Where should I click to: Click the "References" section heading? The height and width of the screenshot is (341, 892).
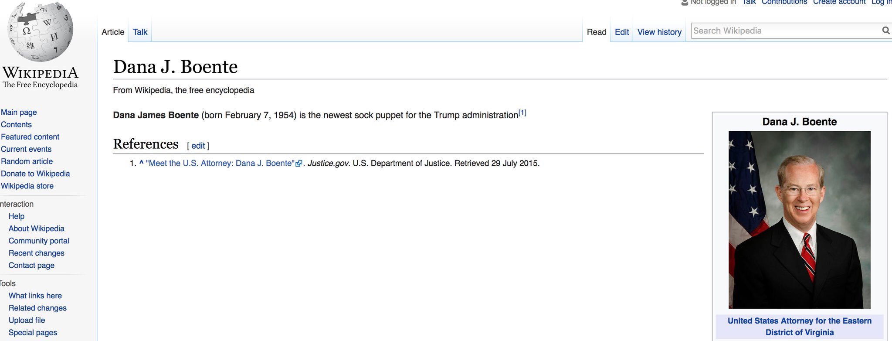(x=146, y=144)
